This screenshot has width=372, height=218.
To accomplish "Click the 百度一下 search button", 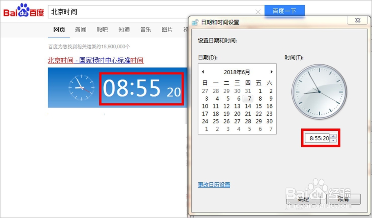I will point(285,11).
